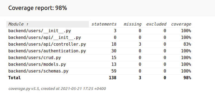Sort table by statements column
This screenshot has height=98, width=215.
point(104,24)
